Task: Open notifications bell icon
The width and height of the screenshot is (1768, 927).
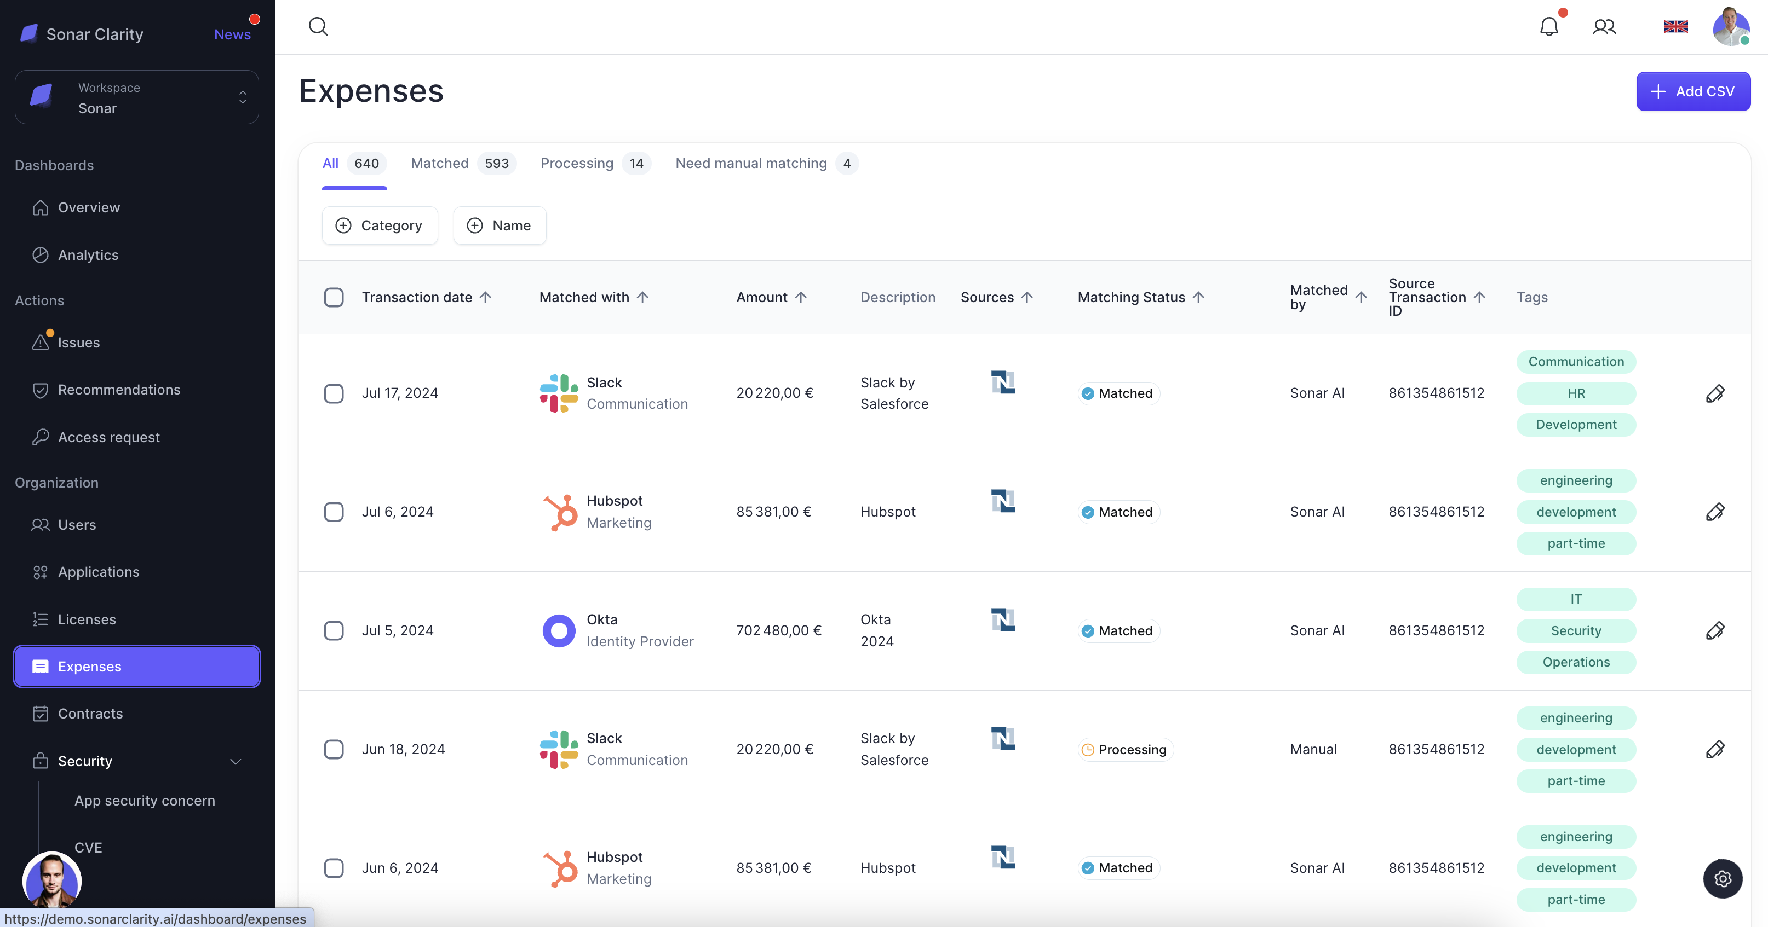Action: click(x=1548, y=27)
